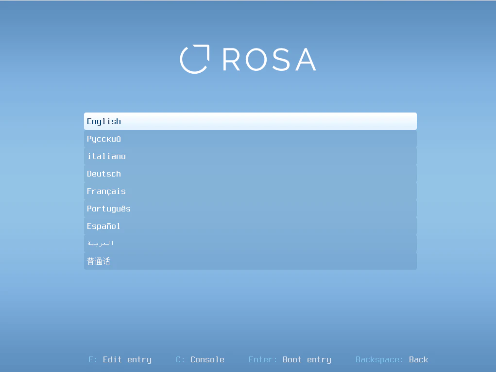The image size is (496, 372).
Task: Select Français language entry
Action: (250, 191)
